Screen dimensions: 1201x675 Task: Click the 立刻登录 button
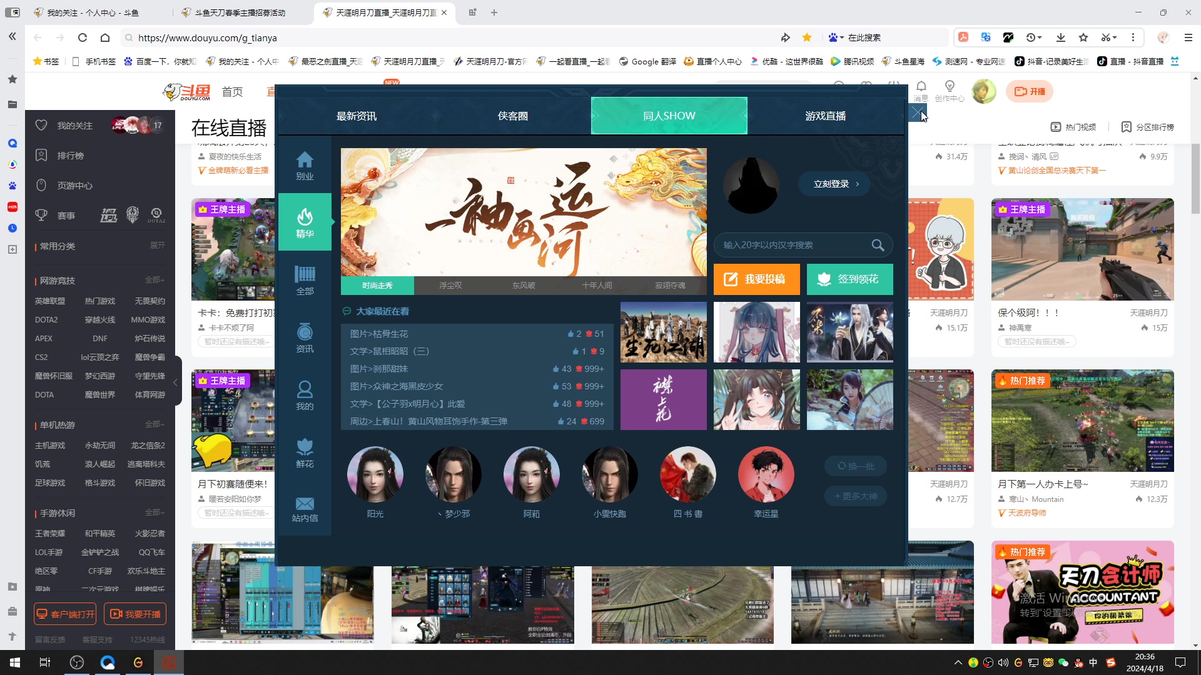tap(834, 184)
